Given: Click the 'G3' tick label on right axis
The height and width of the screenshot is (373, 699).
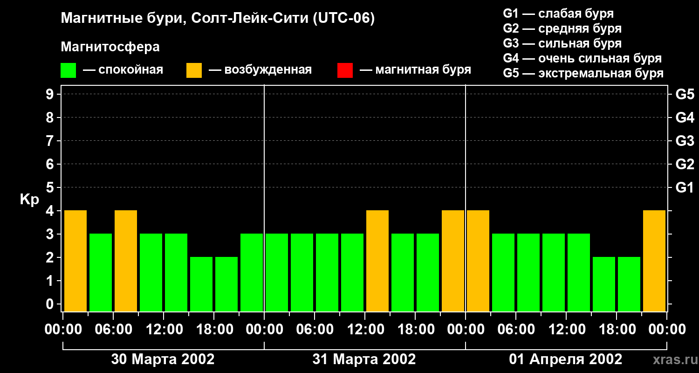Looking at the screenshot, I should 685,141.
